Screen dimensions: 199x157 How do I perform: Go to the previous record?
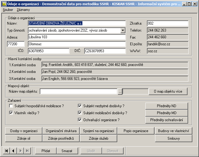click(x=13, y=151)
